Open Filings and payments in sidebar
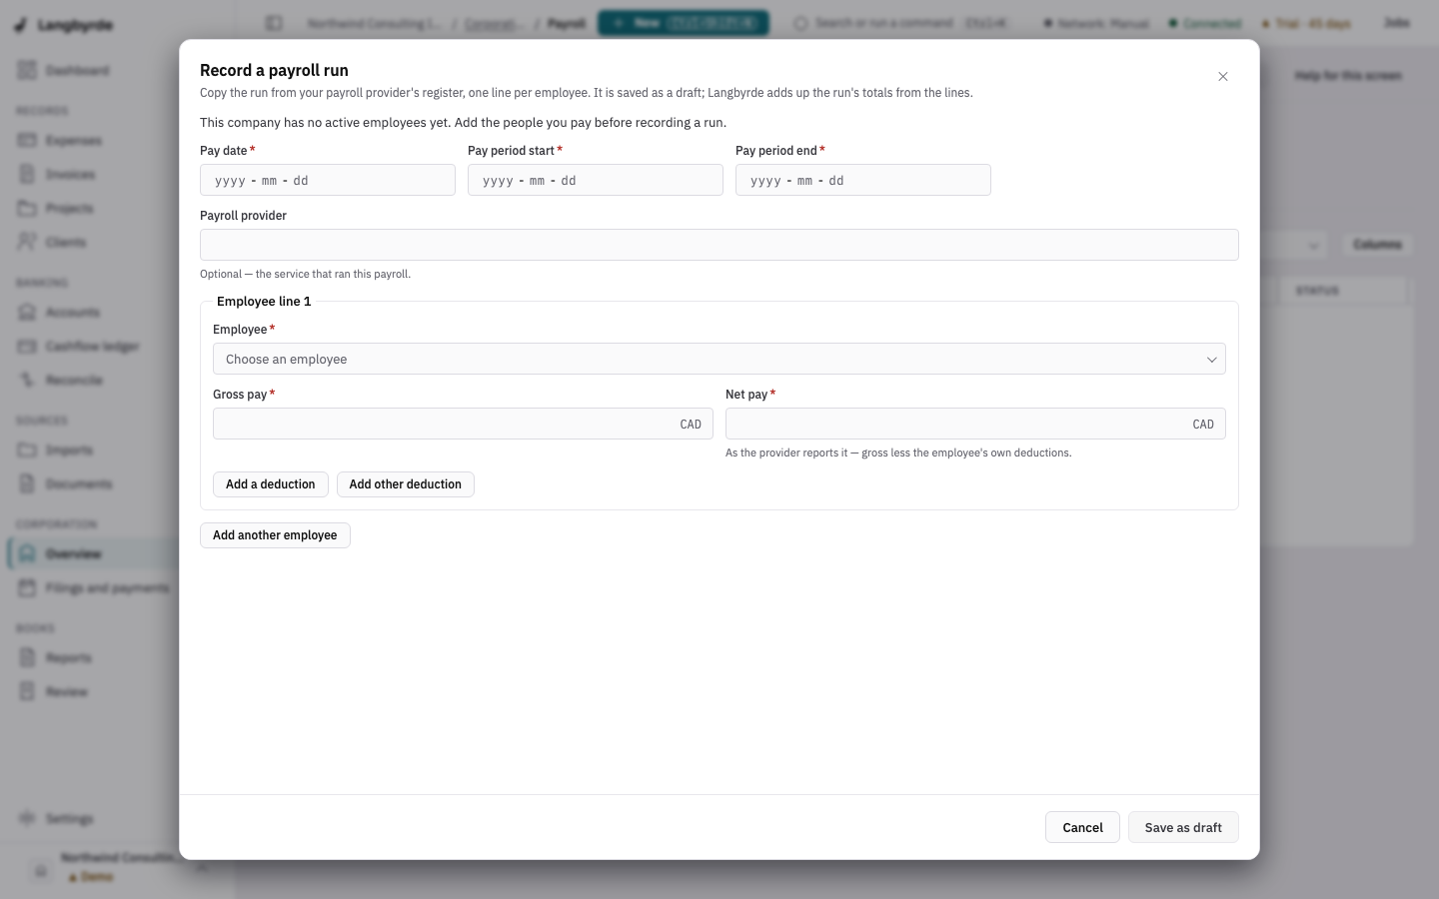The image size is (1439, 899). 92,588
